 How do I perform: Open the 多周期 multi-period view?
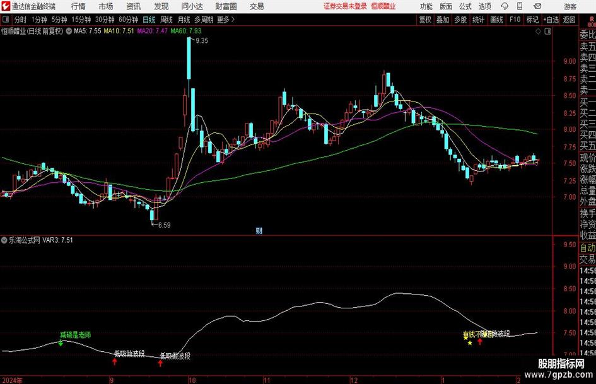coord(204,20)
